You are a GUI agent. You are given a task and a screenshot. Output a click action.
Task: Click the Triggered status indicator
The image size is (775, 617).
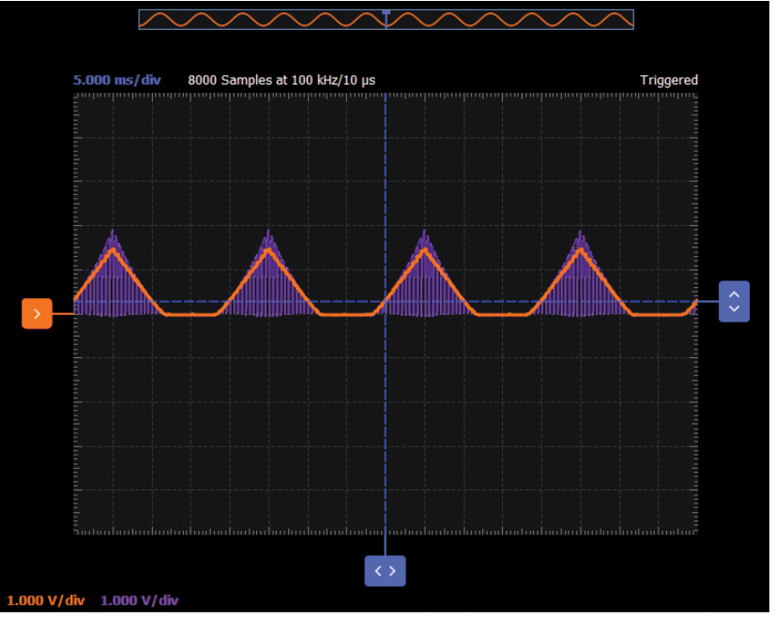click(668, 81)
